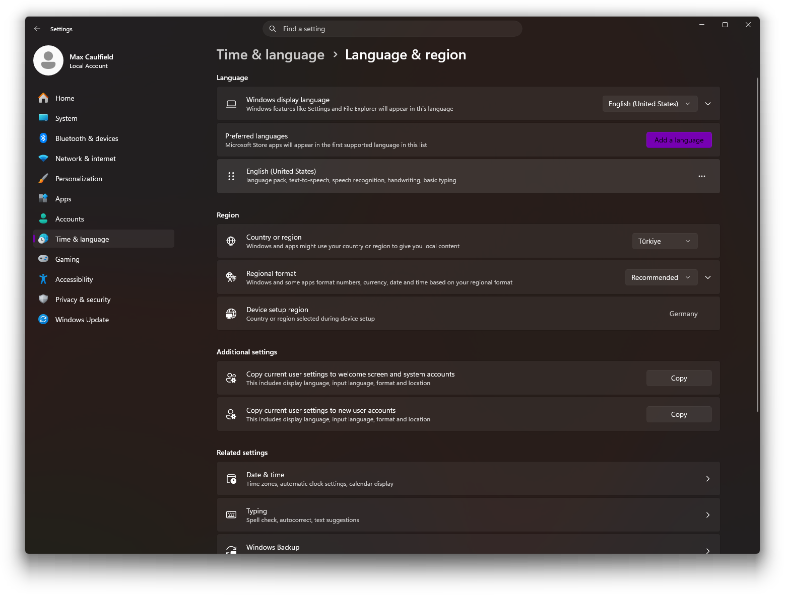Open the Regional format Recommended dropdown
The height and width of the screenshot is (595, 785).
[661, 277]
